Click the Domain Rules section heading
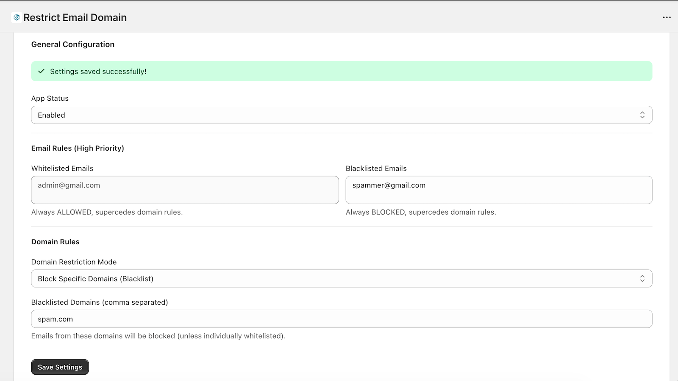This screenshot has width=678, height=381. tap(56, 242)
